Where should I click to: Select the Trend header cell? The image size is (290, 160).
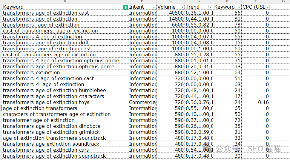pyautogui.click(x=199, y=7)
